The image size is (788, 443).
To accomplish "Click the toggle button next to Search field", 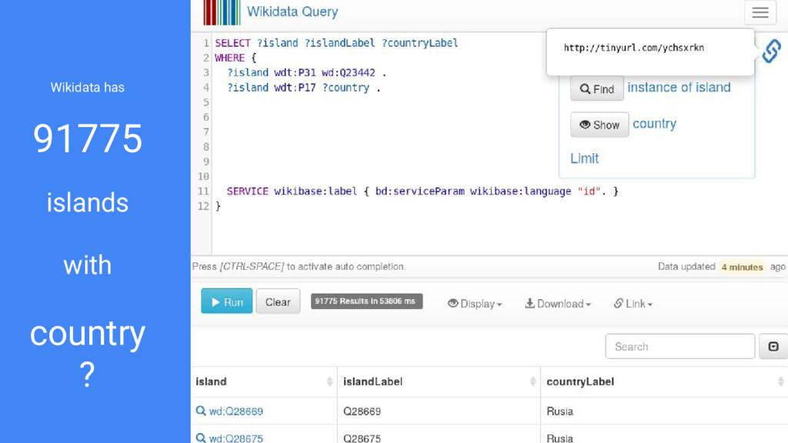I will (773, 347).
